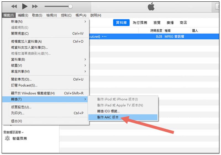This screenshot has width=221, height=155.
Task: Choose 列印(P) menu entry
Action: pyautogui.click(x=46, y=113)
